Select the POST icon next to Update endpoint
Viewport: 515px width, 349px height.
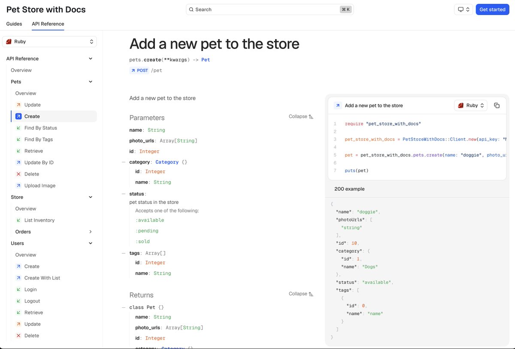point(19,104)
